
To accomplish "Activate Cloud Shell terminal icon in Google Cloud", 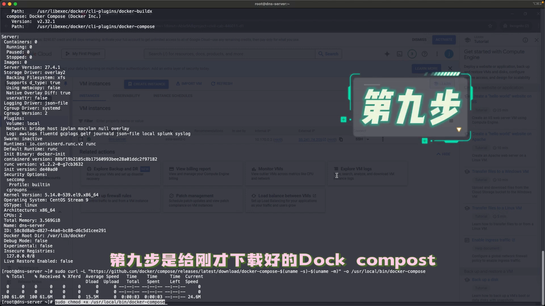I will (399, 54).
